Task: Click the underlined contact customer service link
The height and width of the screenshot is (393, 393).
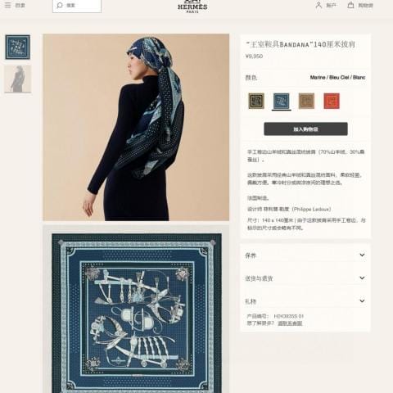Action: pos(290,323)
